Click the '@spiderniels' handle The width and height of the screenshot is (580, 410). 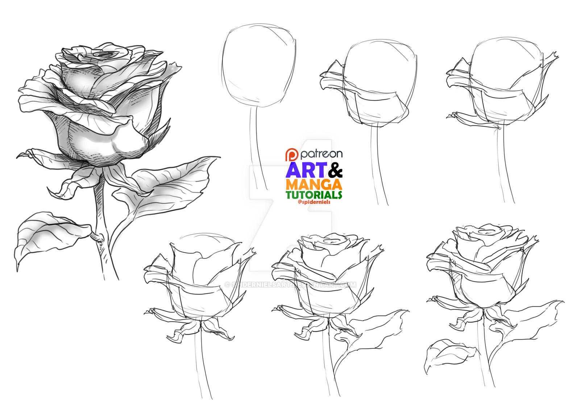[314, 202]
